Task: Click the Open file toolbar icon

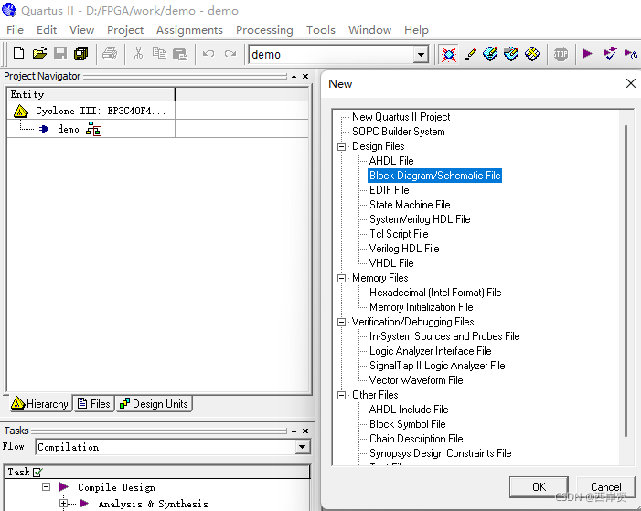Action: pyautogui.click(x=39, y=54)
